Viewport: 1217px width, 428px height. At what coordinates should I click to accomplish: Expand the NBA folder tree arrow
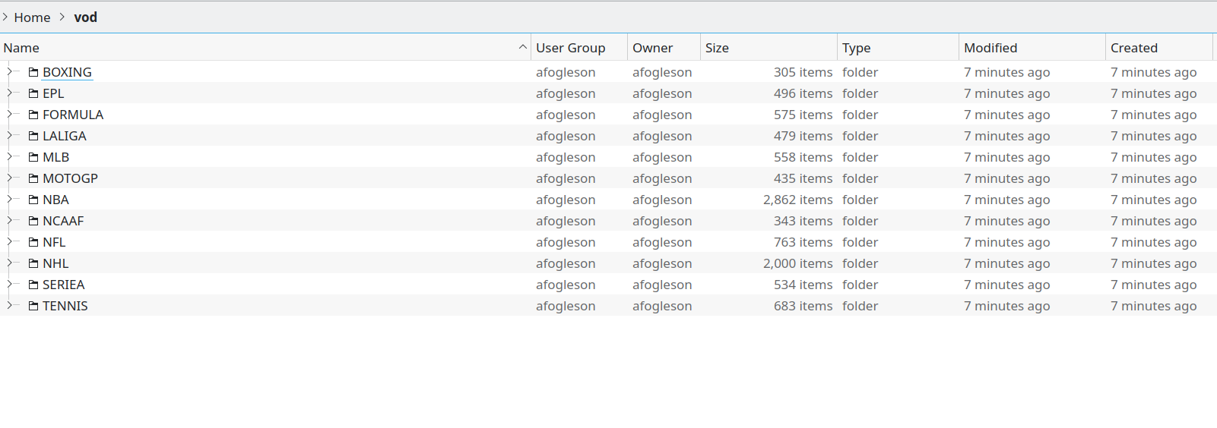tap(9, 200)
